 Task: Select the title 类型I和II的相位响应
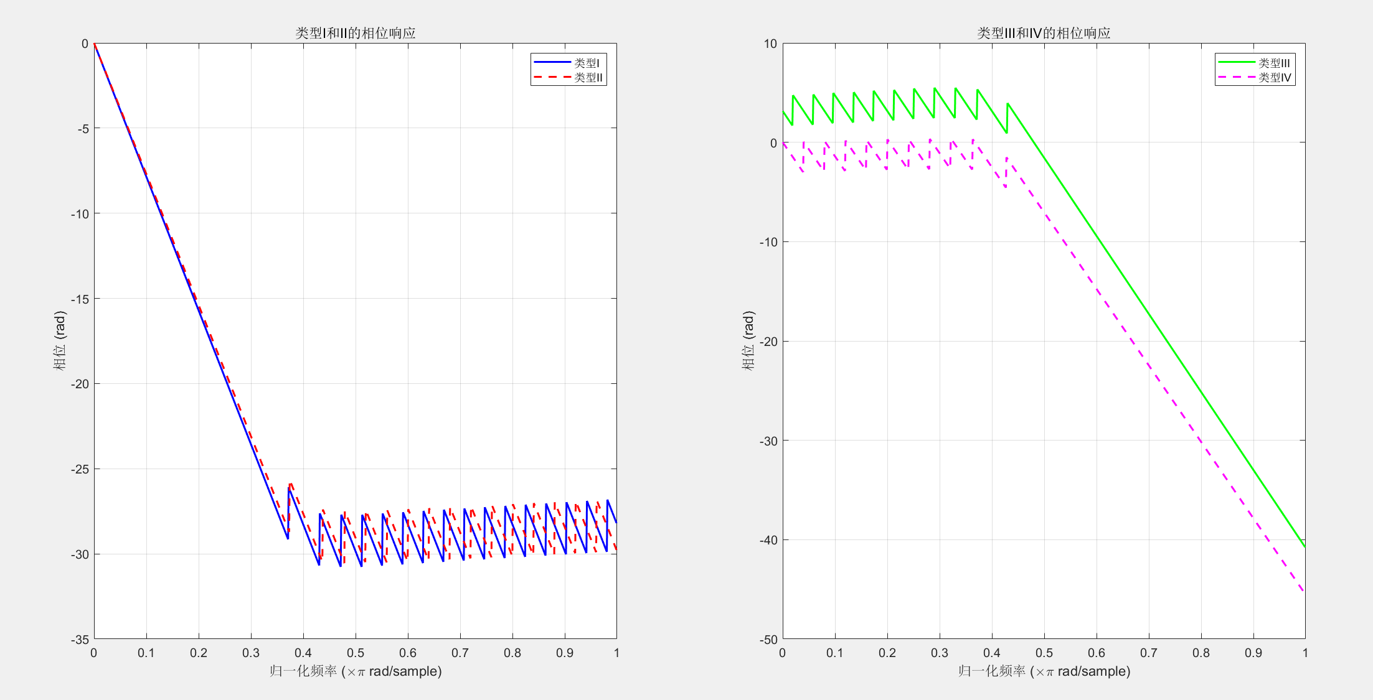pyautogui.click(x=355, y=33)
